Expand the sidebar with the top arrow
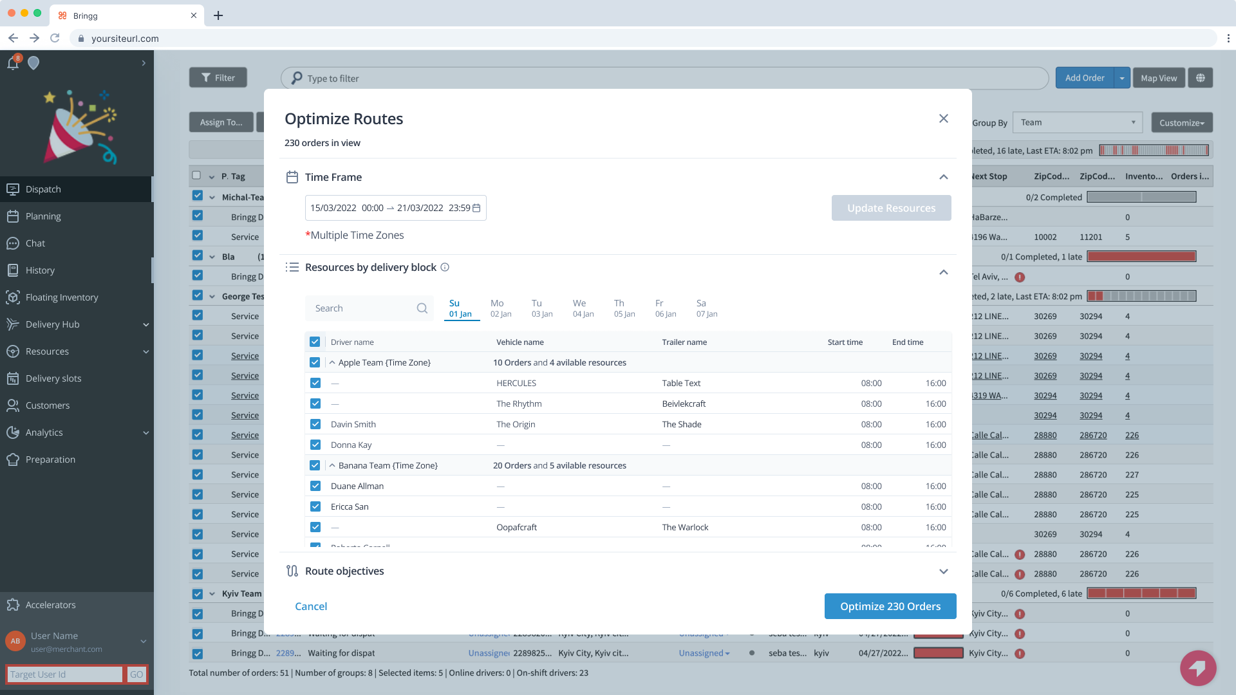 click(x=144, y=63)
